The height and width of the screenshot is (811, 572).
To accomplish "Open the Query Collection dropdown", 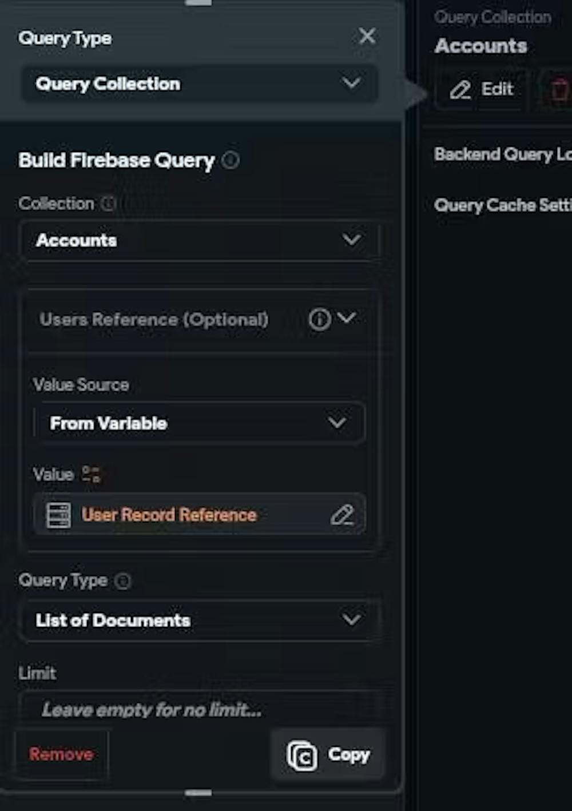I will (x=199, y=84).
